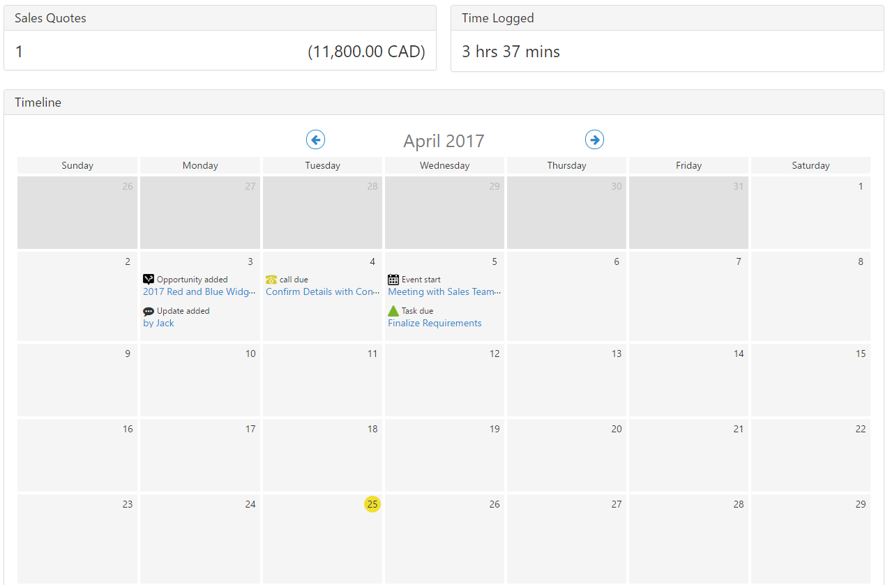Viewport: 890px width, 585px height.
Task: Click the Time Logged panel header
Action: [667, 18]
